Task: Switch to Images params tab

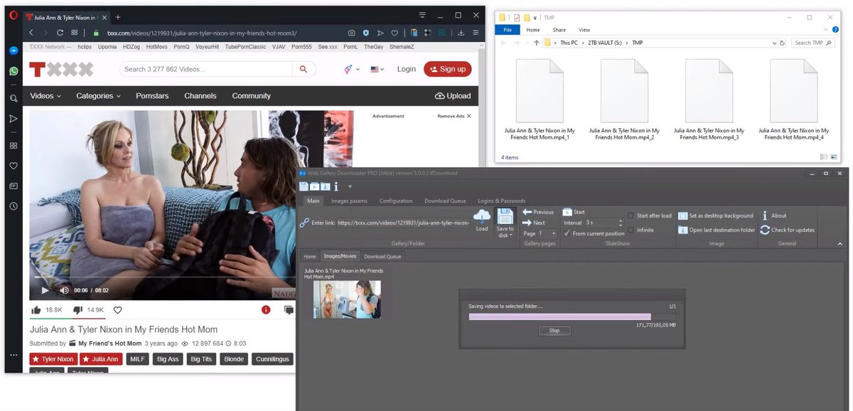Action: [349, 201]
